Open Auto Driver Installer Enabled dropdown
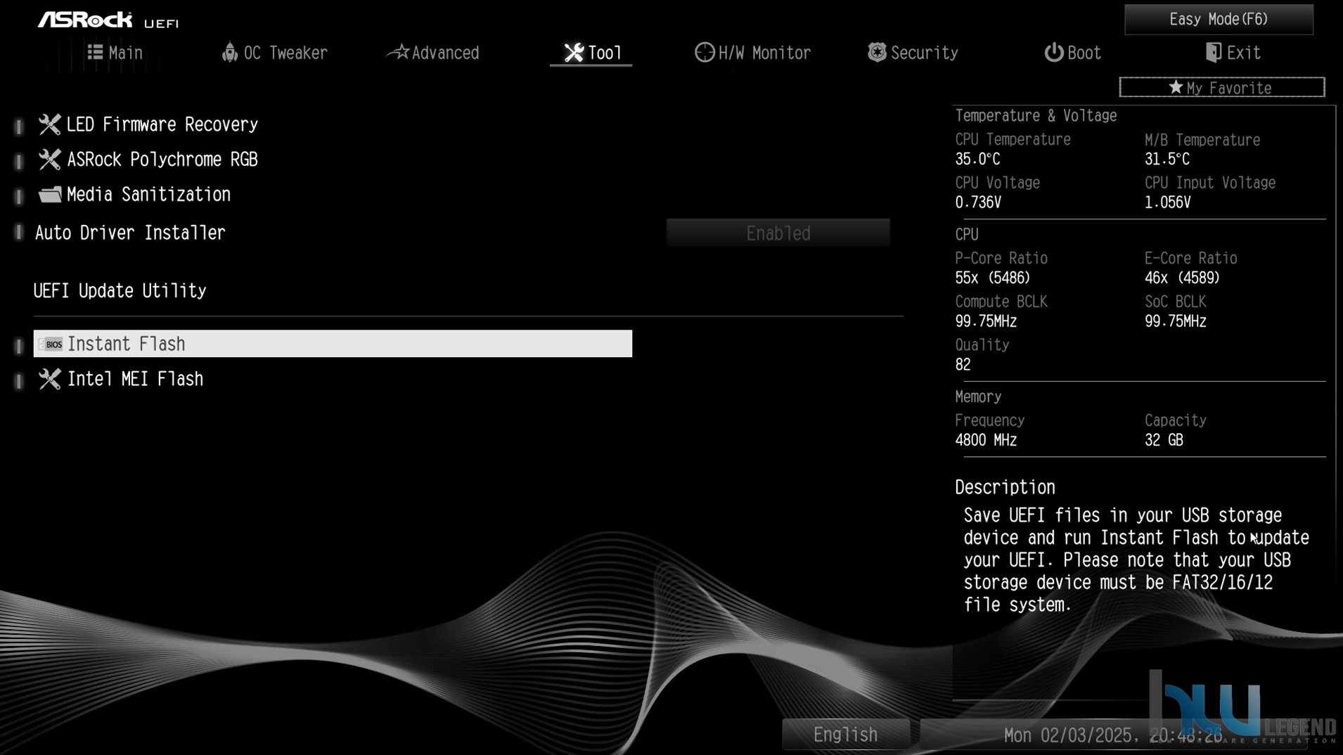Image resolution: width=1343 pixels, height=755 pixels. click(778, 233)
